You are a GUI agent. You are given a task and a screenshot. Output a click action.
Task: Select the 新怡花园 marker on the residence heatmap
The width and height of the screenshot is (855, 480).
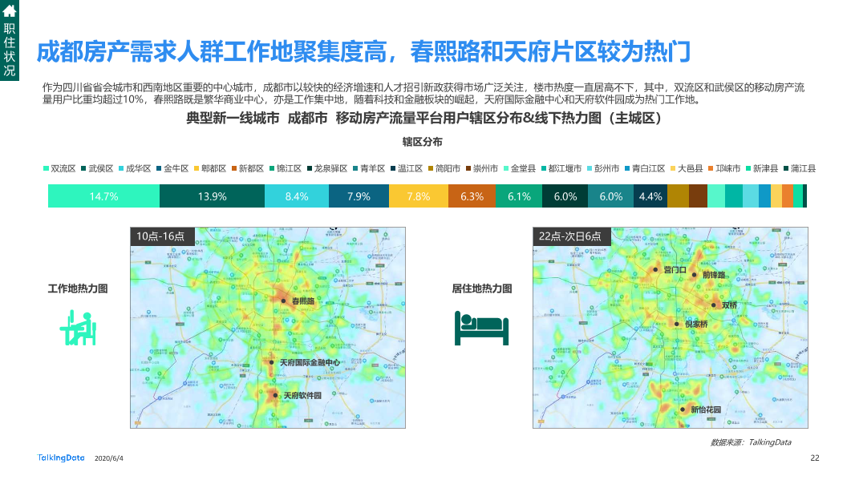(683, 408)
